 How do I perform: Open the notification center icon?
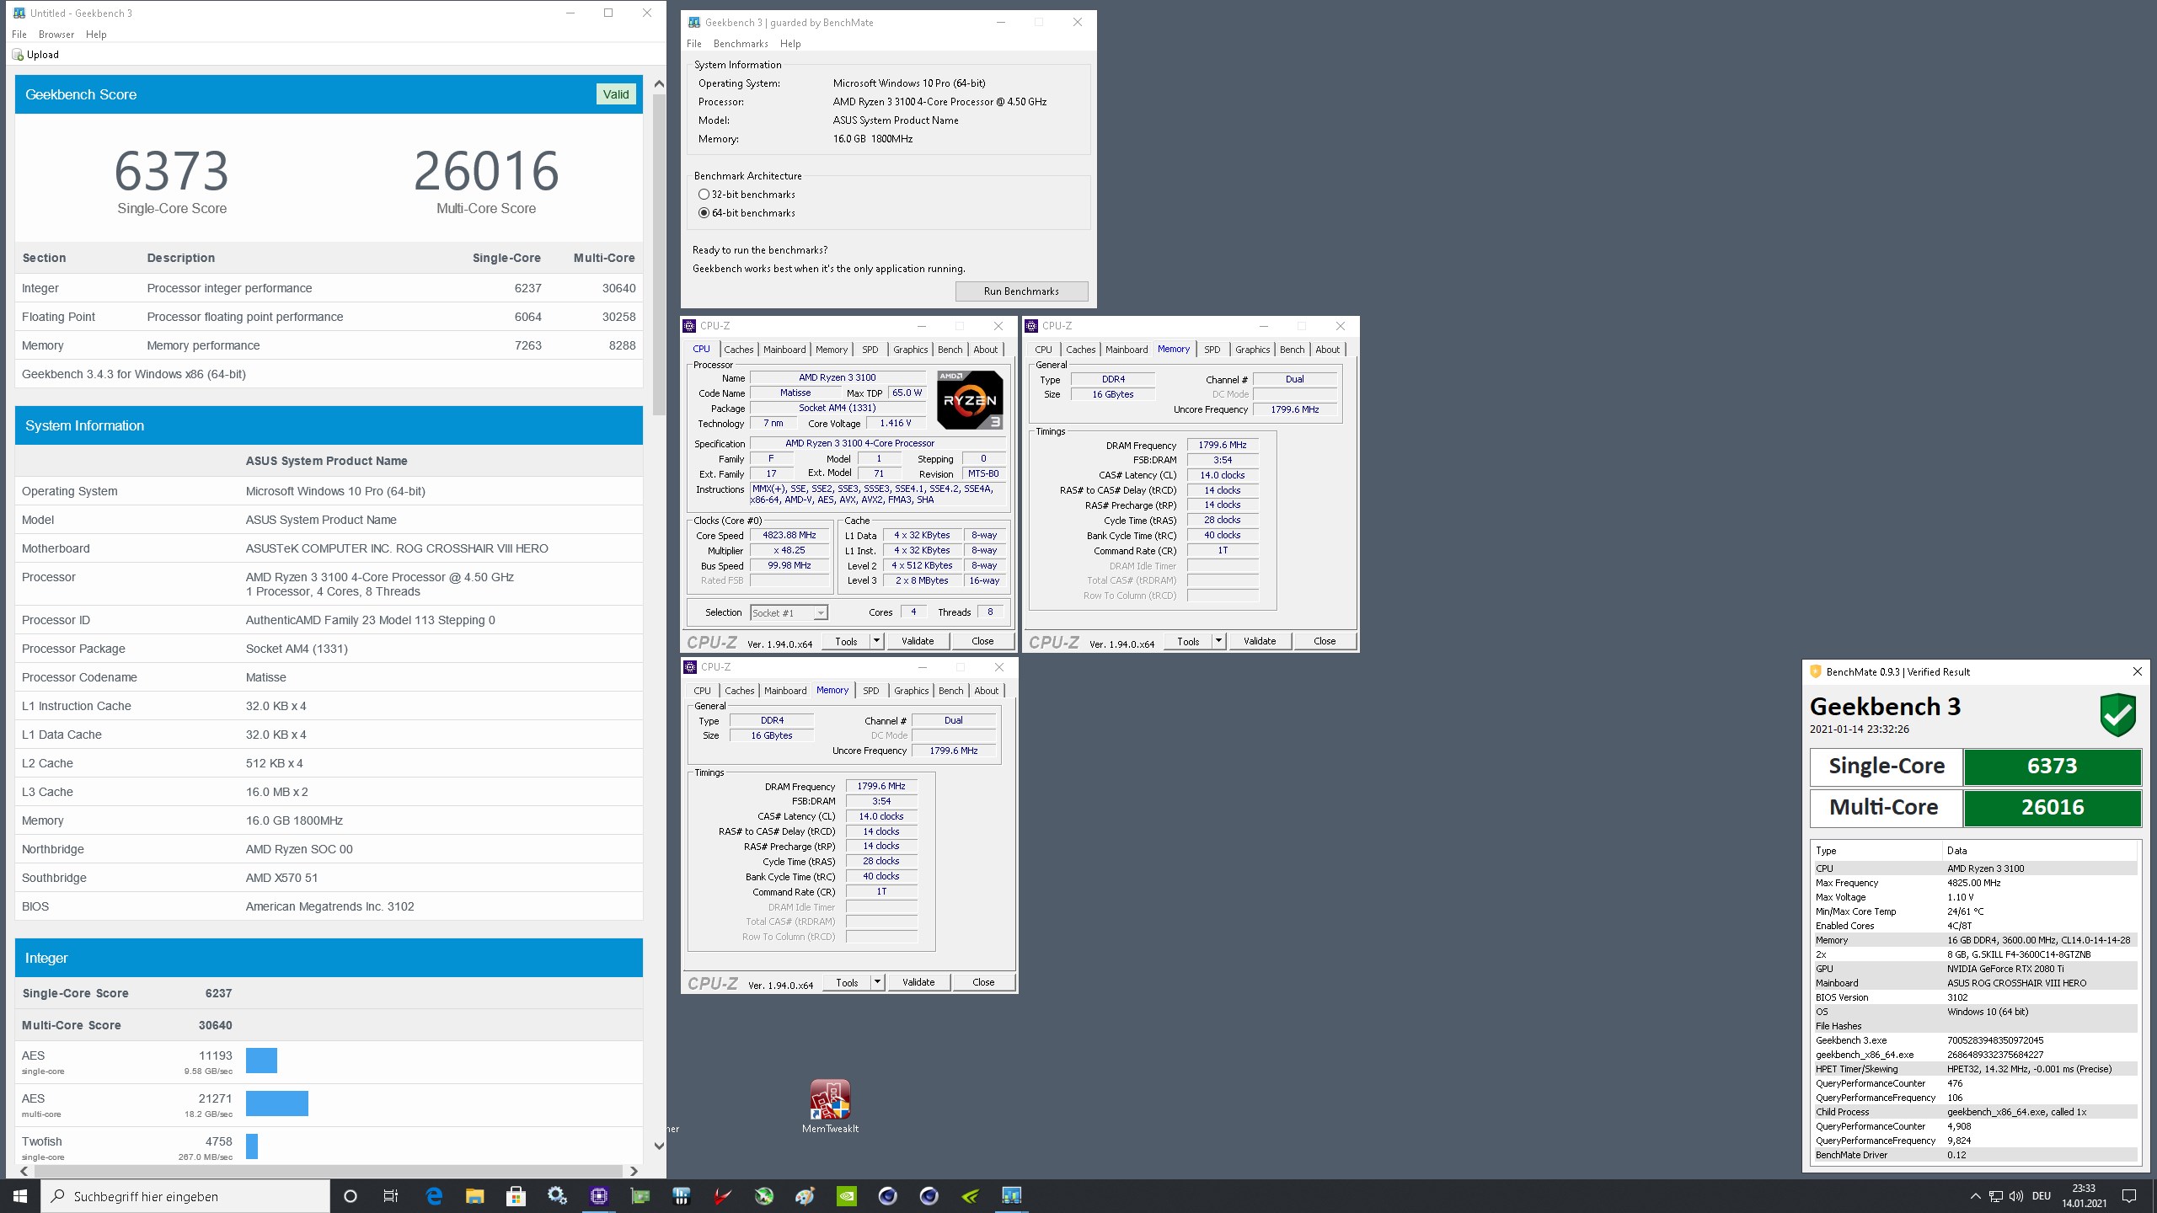(x=2129, y=1196)
